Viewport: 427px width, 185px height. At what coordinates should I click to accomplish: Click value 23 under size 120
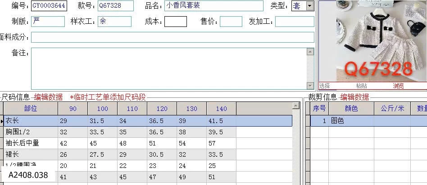click(x=162, y=166)
